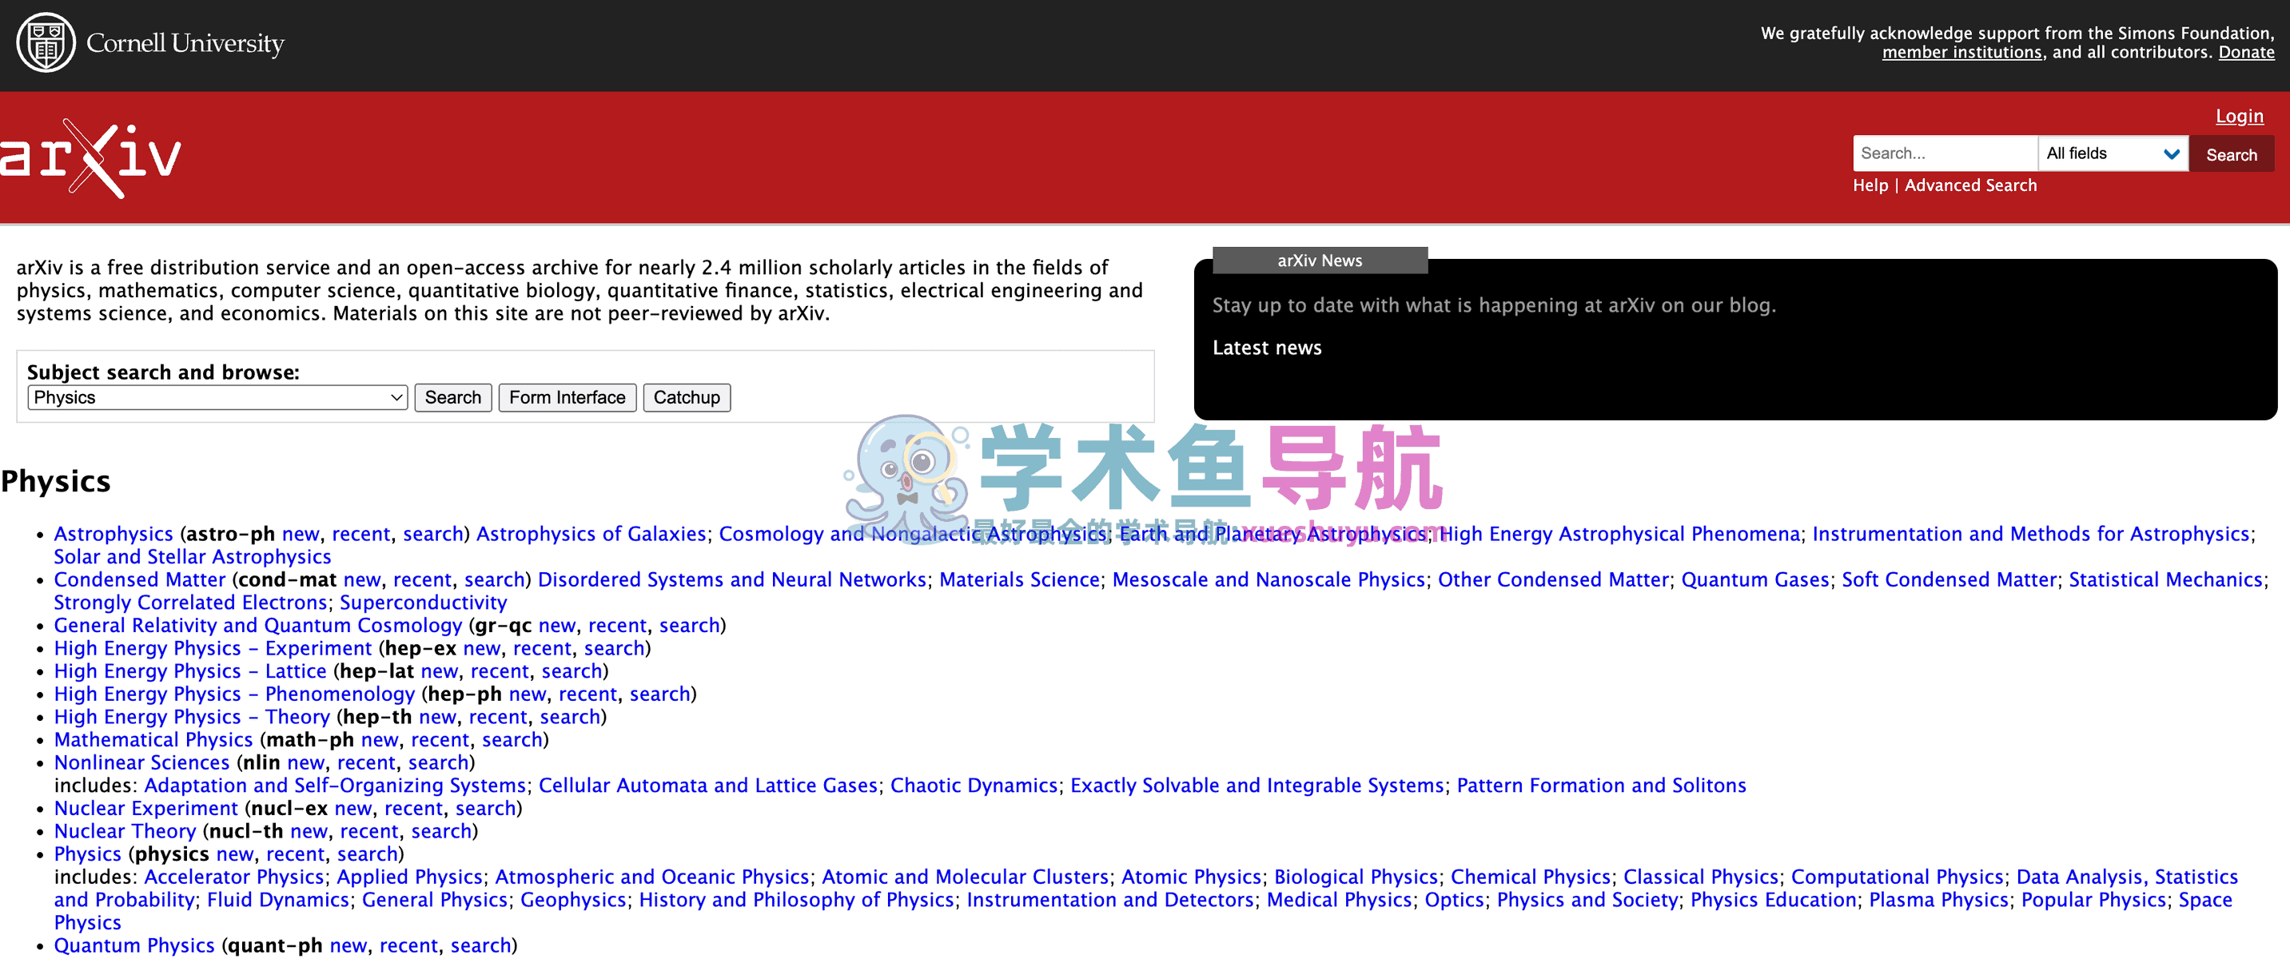Open the Help page
The width and height of the screenshot is (2290, 959).
tap(1870, 185)
